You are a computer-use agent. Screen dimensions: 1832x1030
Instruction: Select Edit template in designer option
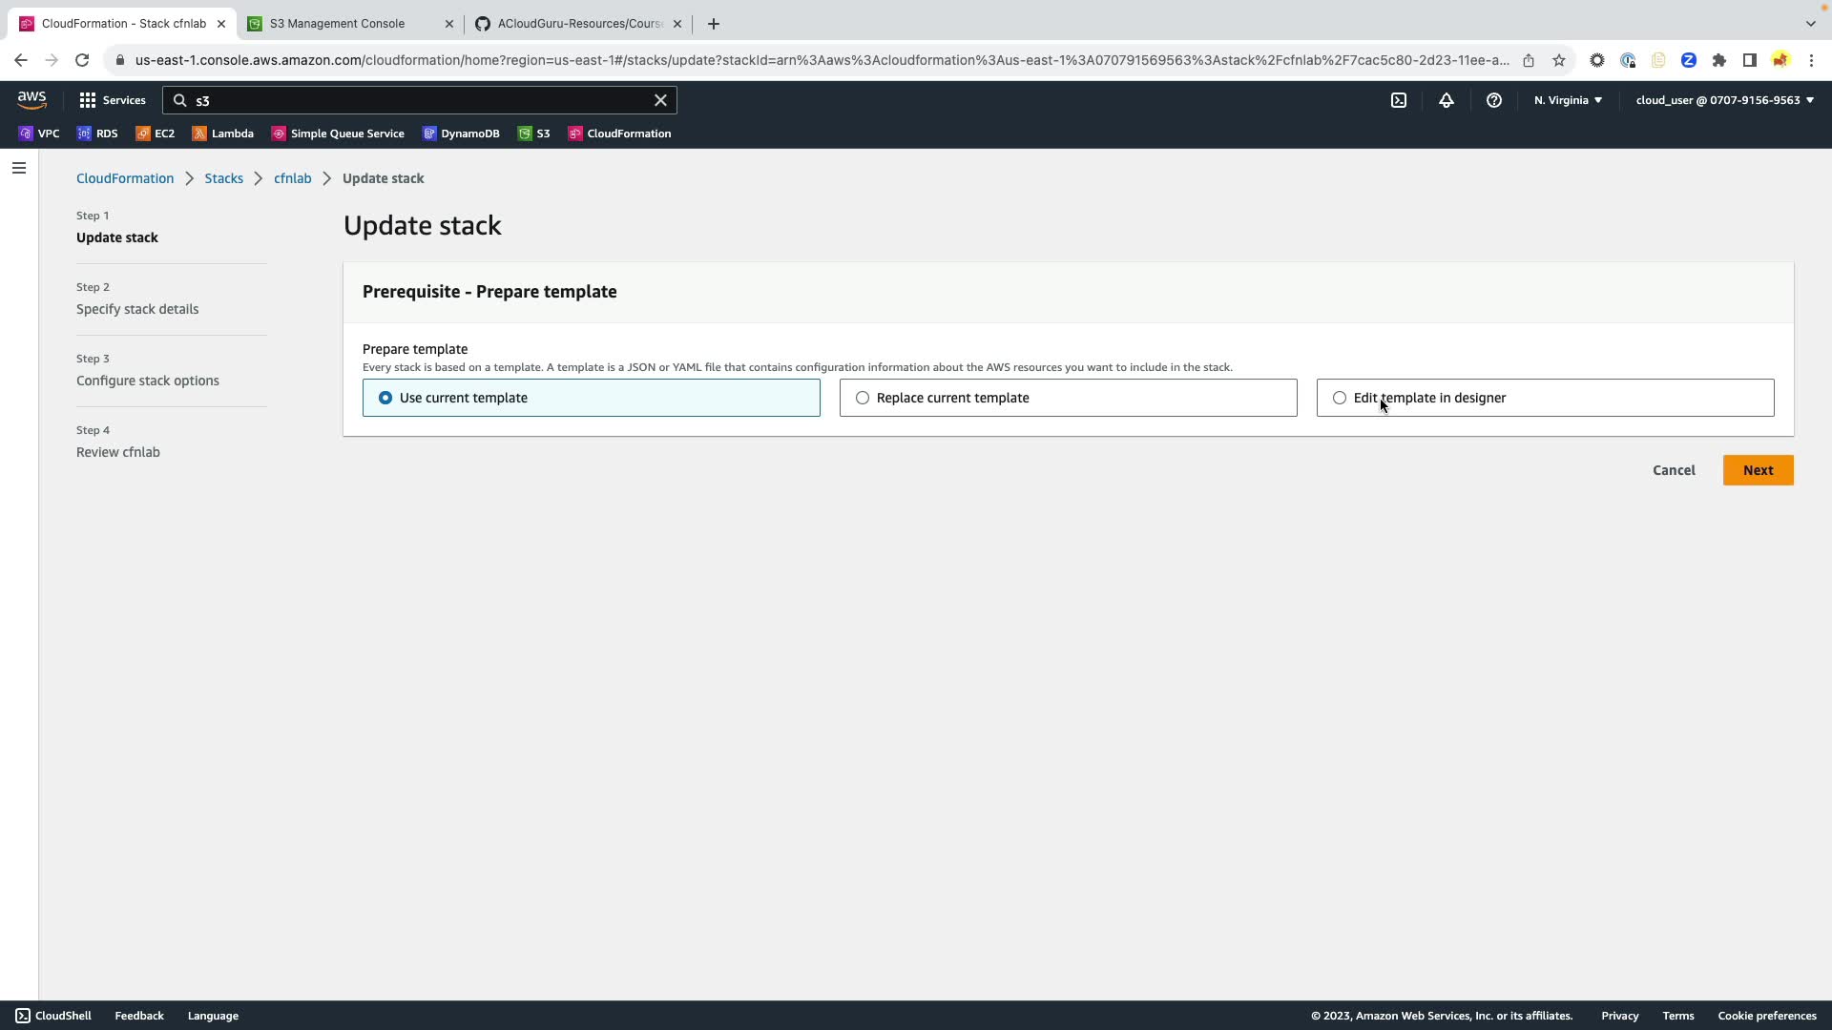pos(1340,398)
